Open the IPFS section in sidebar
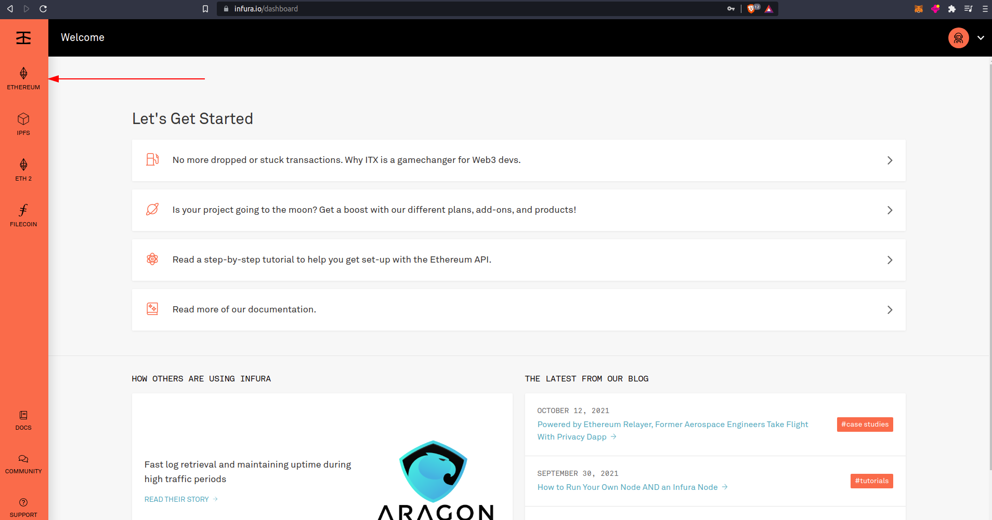This screenshot has height=520, width=992. tap(23, 125)
